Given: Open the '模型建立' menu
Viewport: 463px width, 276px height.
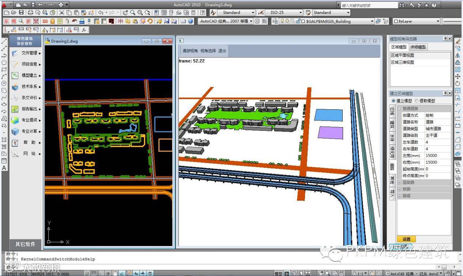Looking at the screenshot, I should click(x=26, y=75).
